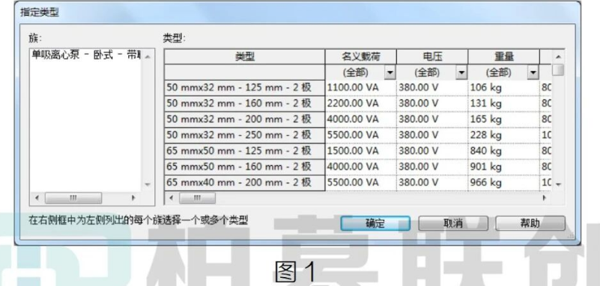Screen dimensions: 600x286
Task: Click type table horizontal scroll right arrow
Action: click(545, 199)
